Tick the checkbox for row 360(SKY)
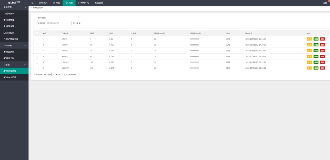The width and height of the screenshot is (330, 160). 37,68
